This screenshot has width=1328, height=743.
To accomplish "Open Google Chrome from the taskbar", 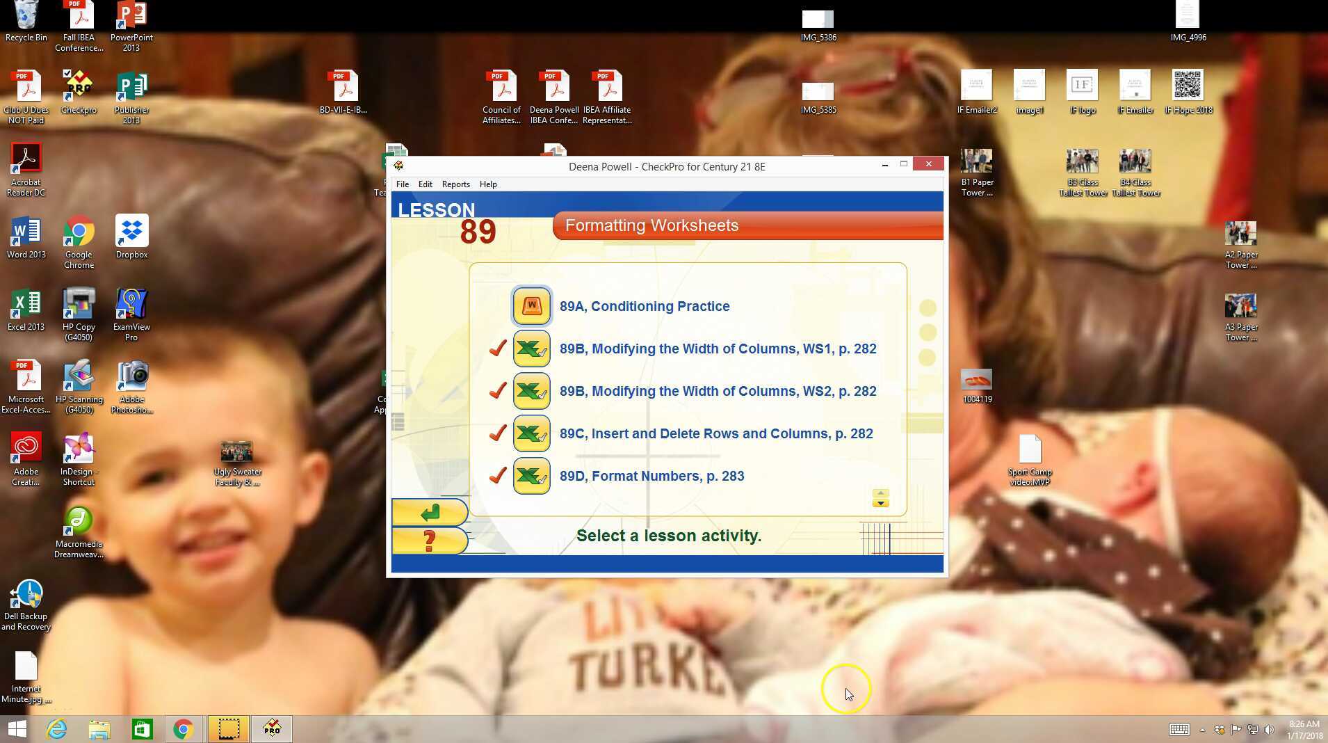I will point(184,728).
